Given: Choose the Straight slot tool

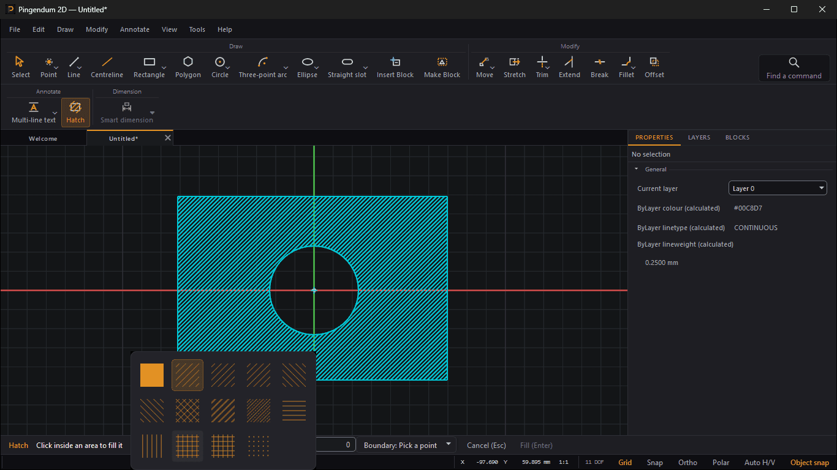Looking at the screenshot, I should (x=347, y=67).
